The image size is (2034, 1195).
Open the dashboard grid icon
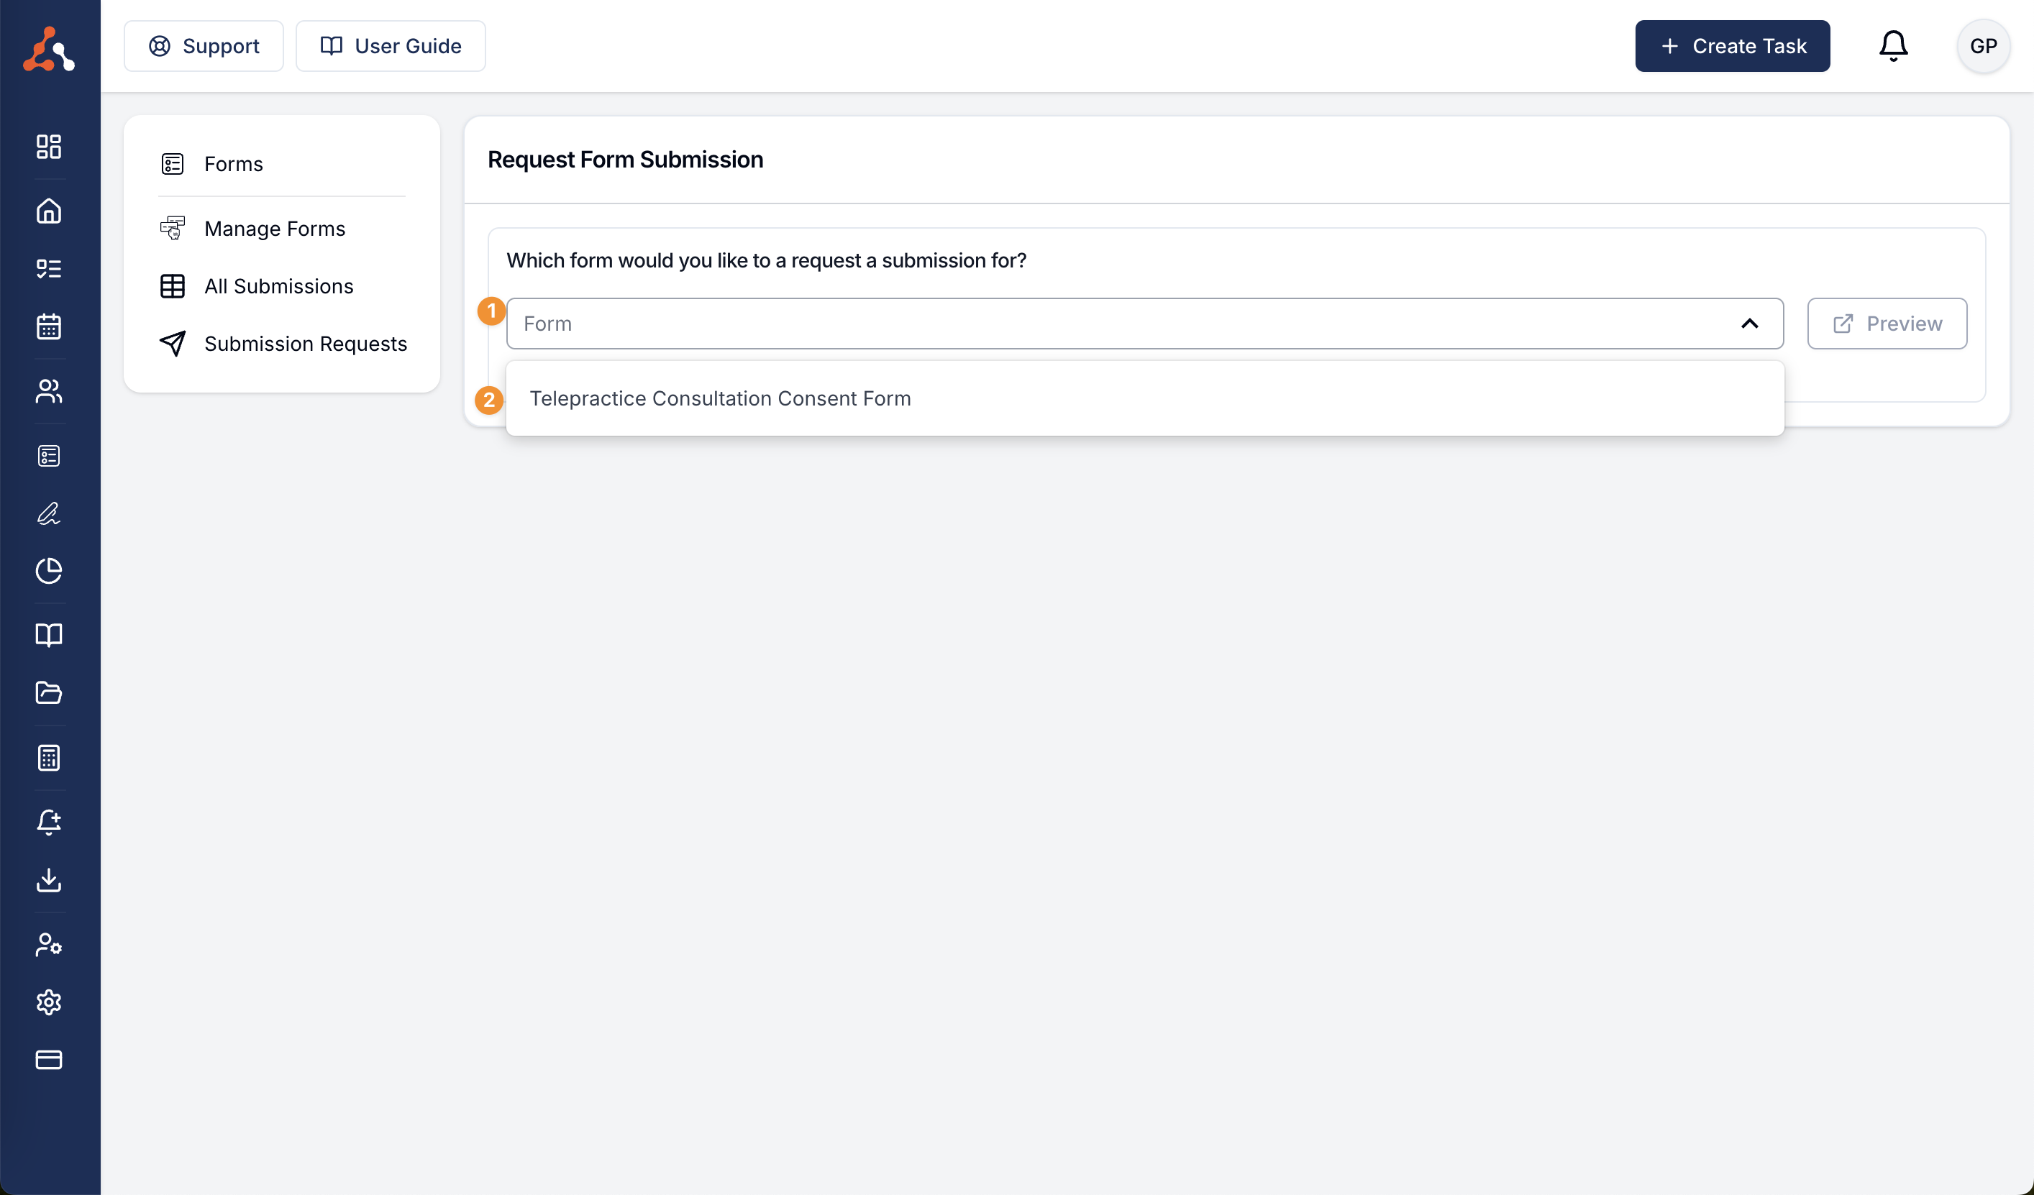48,147
